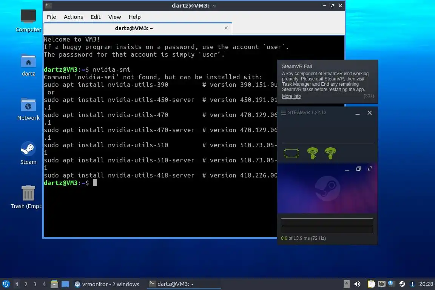Click the nvidia-smi command line text
The image size is (435, 290).
[111, 69]
